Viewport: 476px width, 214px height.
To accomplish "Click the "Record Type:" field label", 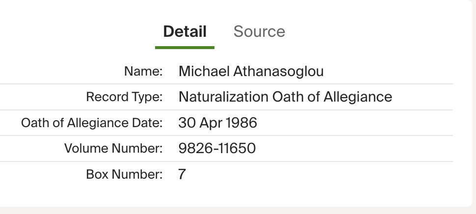I will [x=124, y=97].
